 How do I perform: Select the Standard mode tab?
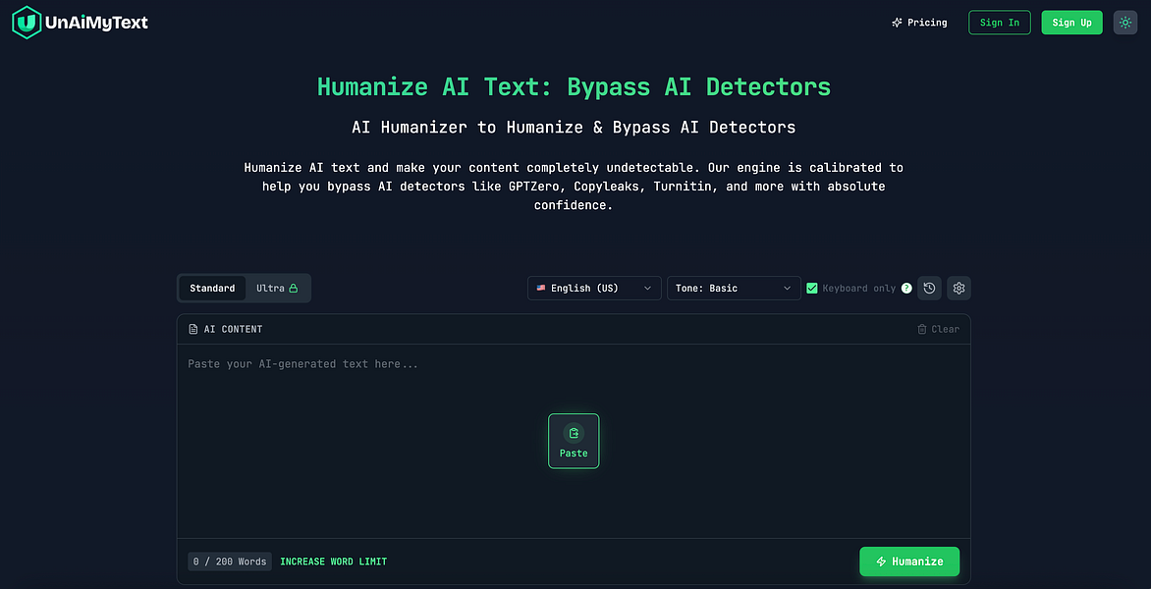(x=212, y=289)
